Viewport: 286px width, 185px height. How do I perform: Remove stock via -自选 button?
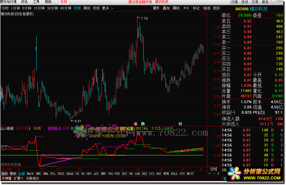[206, 8]
